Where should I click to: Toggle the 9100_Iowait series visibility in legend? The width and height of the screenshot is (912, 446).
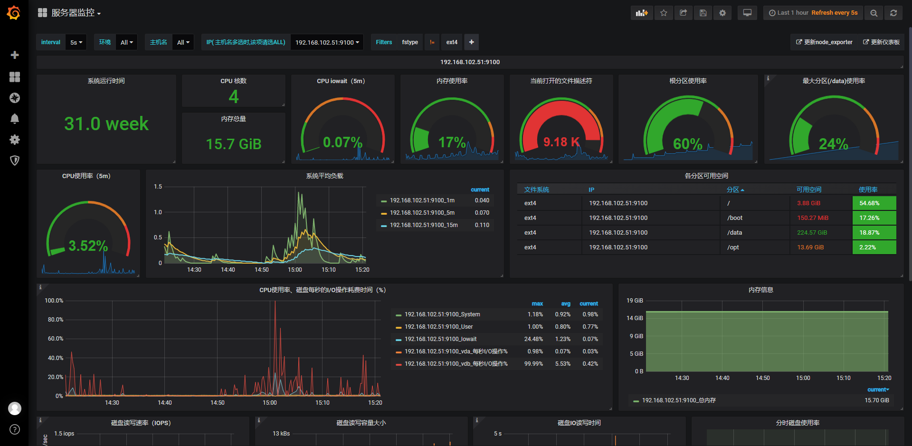tap(440, 339)
